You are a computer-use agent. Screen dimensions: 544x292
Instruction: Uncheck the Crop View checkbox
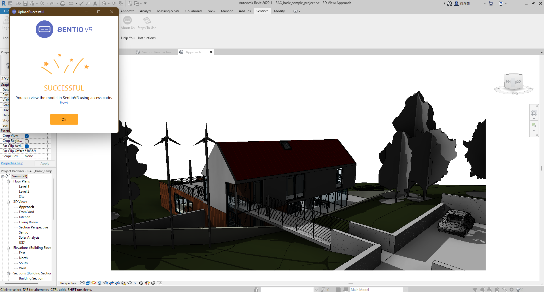coord(27,136)
